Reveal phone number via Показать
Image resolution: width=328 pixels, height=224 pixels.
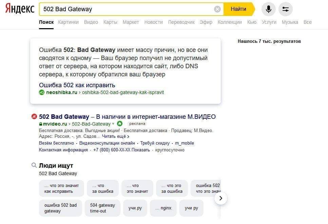point(140,150)
